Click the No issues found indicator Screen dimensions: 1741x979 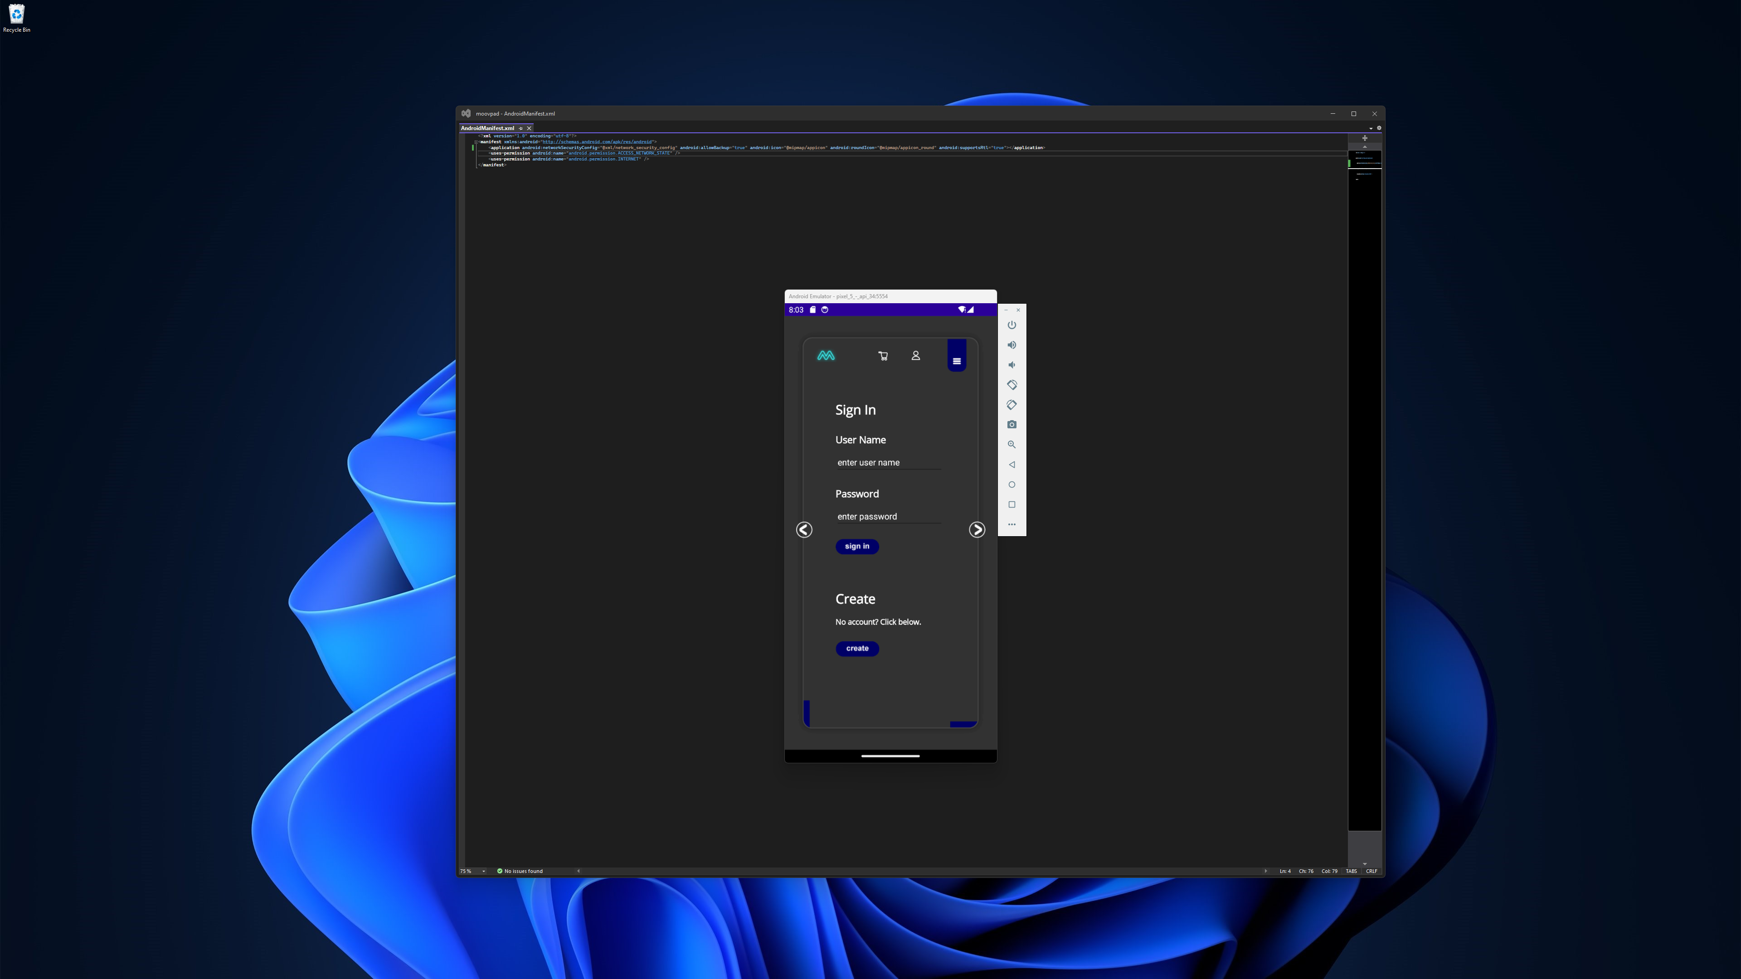pos(520,872)
